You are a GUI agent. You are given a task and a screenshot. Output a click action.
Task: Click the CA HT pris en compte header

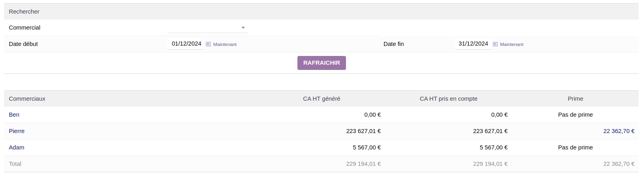448,99
